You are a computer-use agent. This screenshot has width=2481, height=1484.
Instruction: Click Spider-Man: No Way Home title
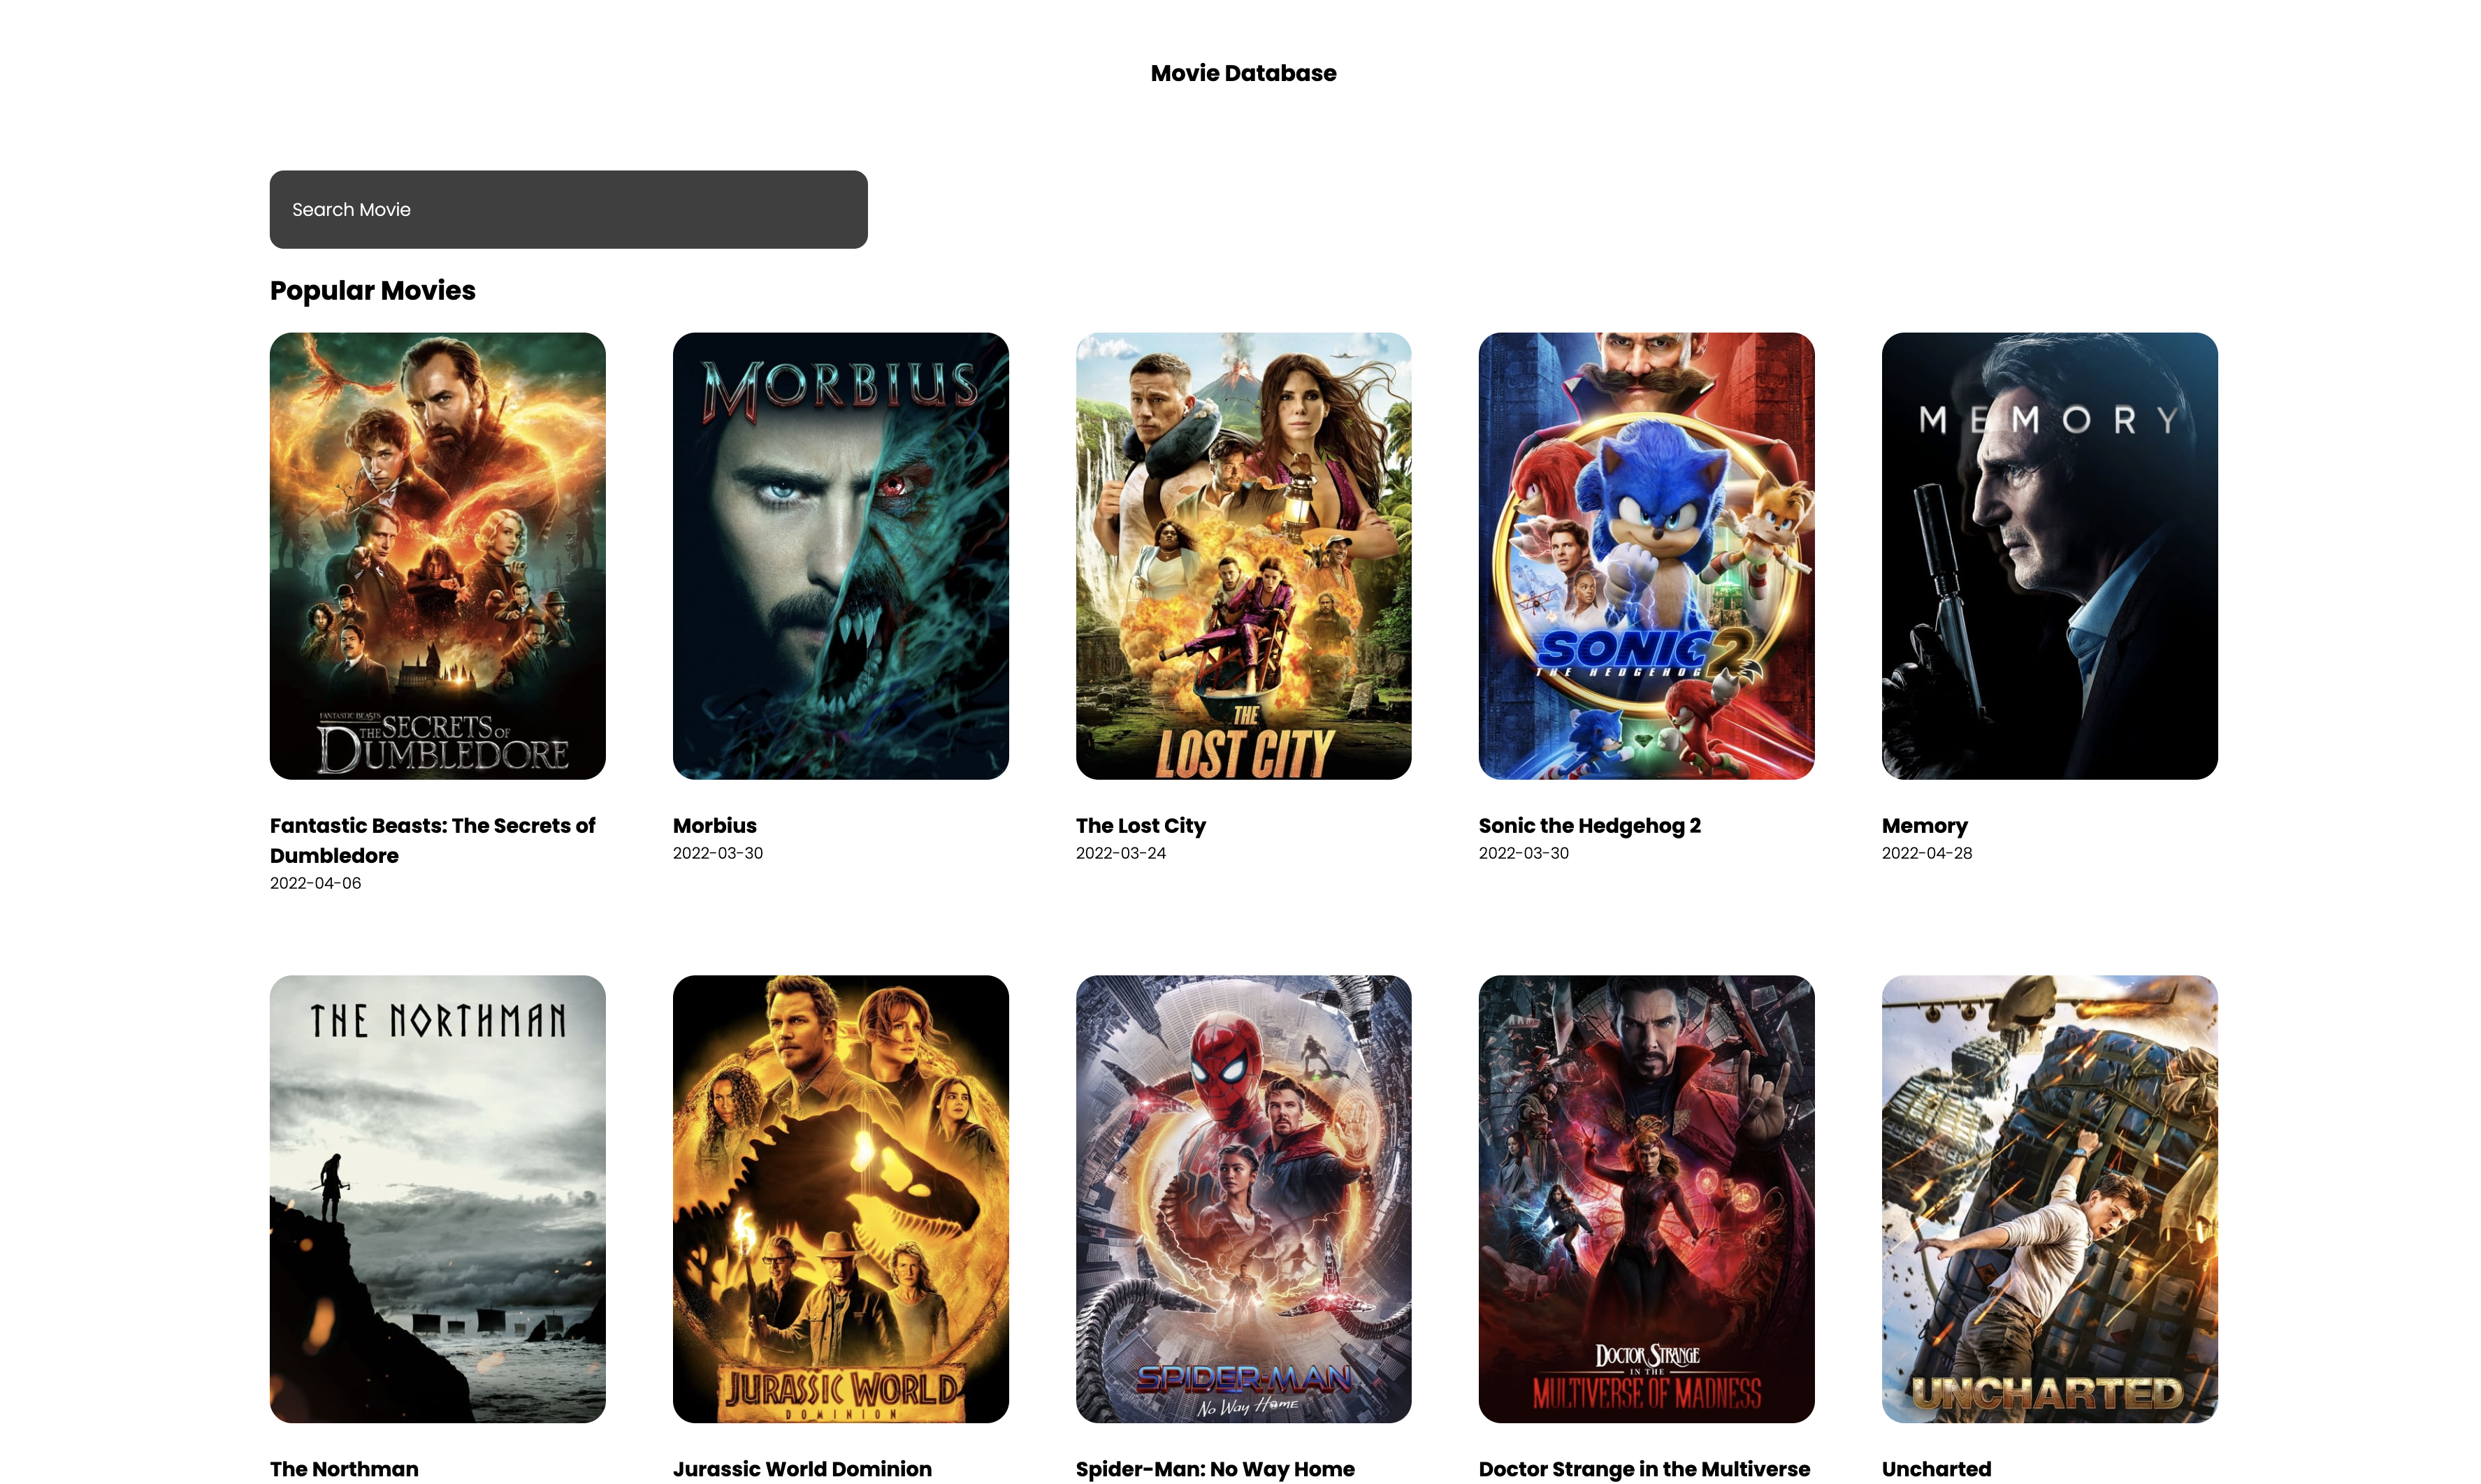(x=1215, y=1469)
